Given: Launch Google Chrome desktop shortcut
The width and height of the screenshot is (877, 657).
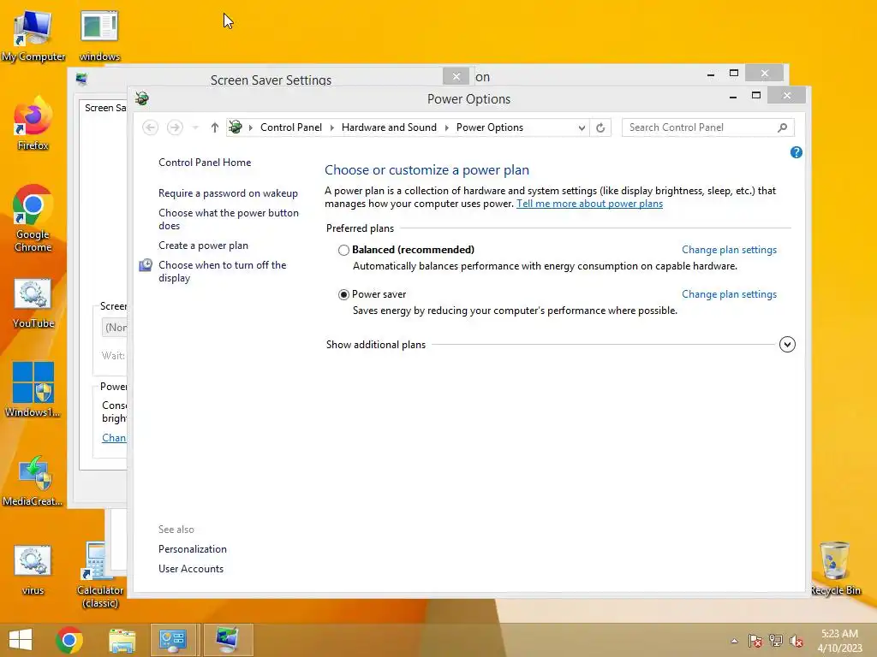Looking at the screenshot, I should pos(33,218).
